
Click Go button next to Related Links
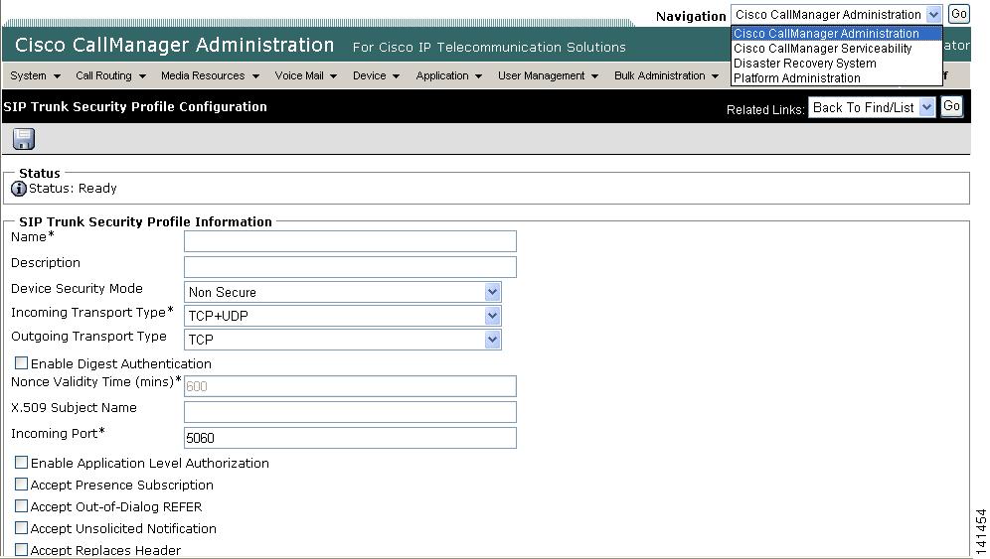[x=951, y=106]
